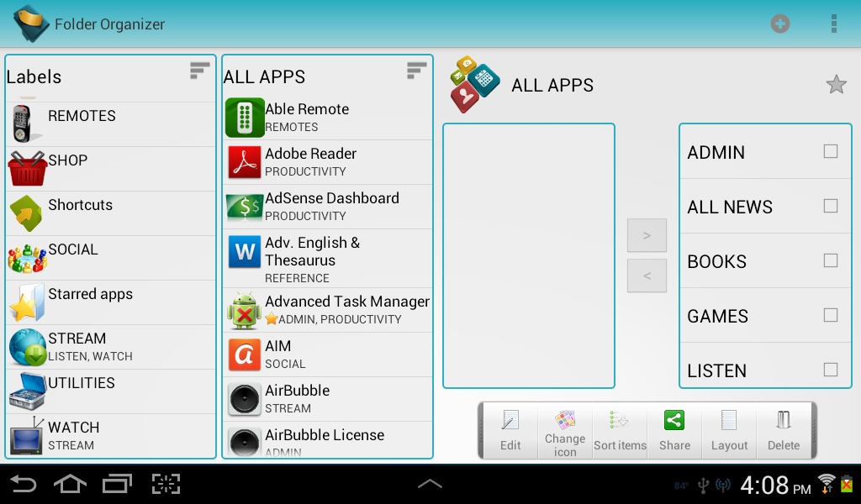The width and height of the screenshot is (861, 504).
Task: Click Layout in the bottom toolbar
Action: pos(729,431)
